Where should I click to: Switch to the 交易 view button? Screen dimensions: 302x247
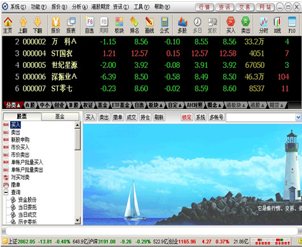coord(245,8)
